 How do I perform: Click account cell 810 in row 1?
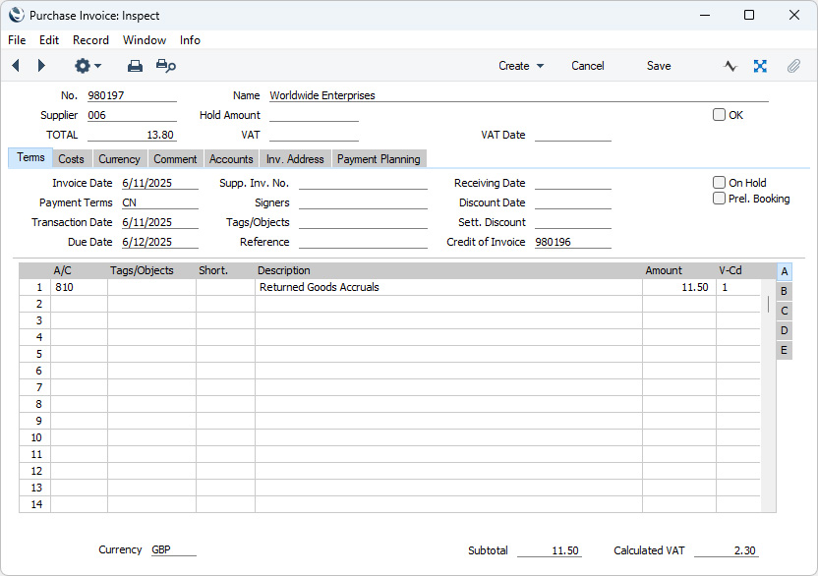point(80,287)
